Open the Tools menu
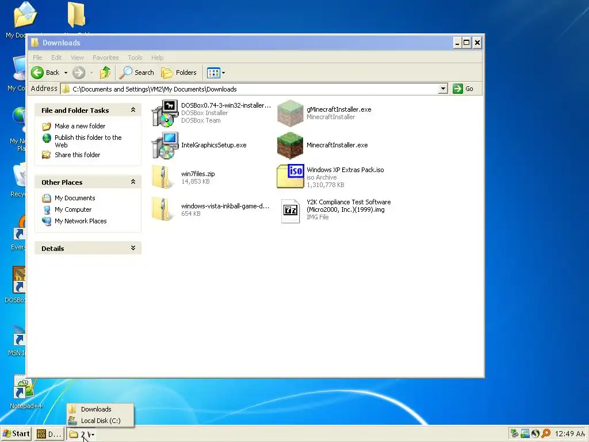 pos(135,58)
